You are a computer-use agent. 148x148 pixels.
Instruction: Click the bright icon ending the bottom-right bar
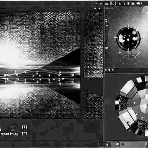[x=146, y=144]
